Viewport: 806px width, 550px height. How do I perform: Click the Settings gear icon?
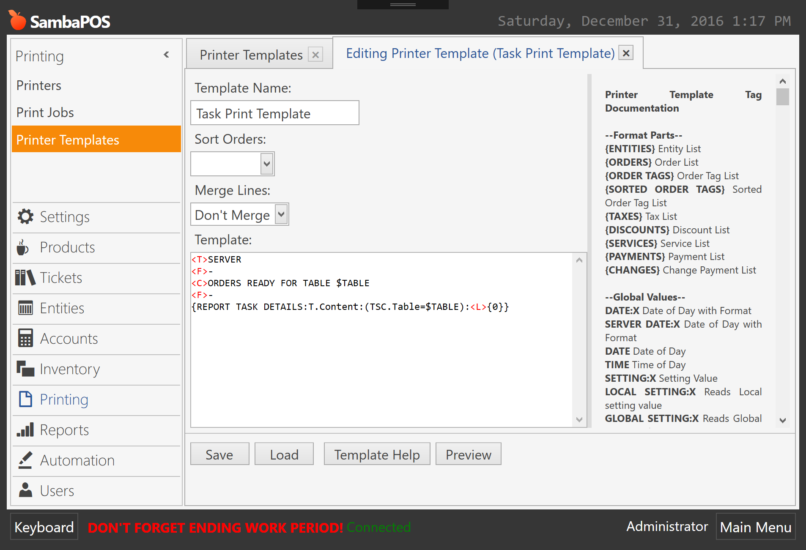(25, 216)
